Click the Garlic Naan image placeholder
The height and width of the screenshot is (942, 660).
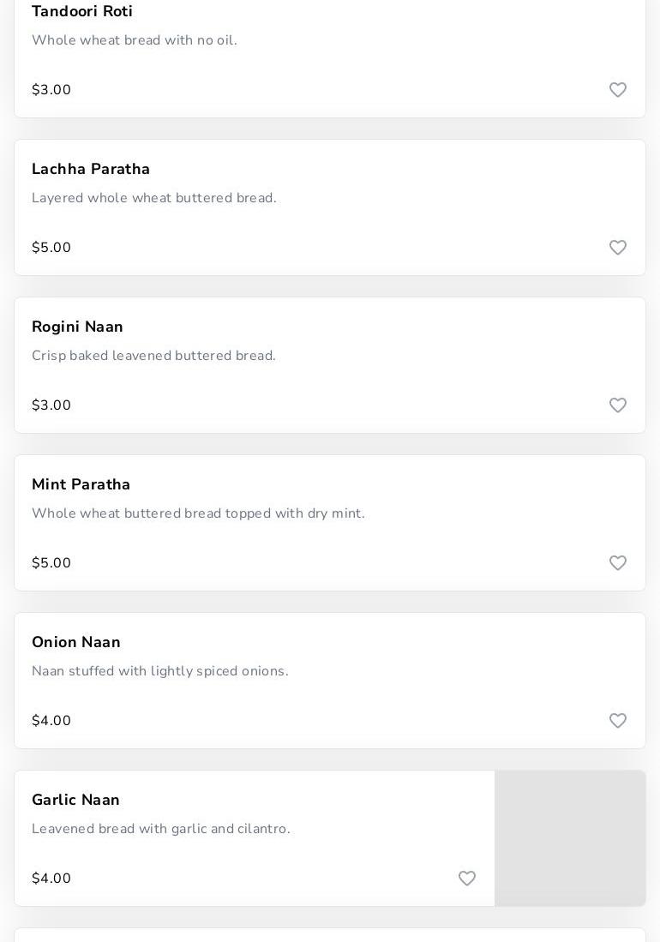click(x=570, y=838)
